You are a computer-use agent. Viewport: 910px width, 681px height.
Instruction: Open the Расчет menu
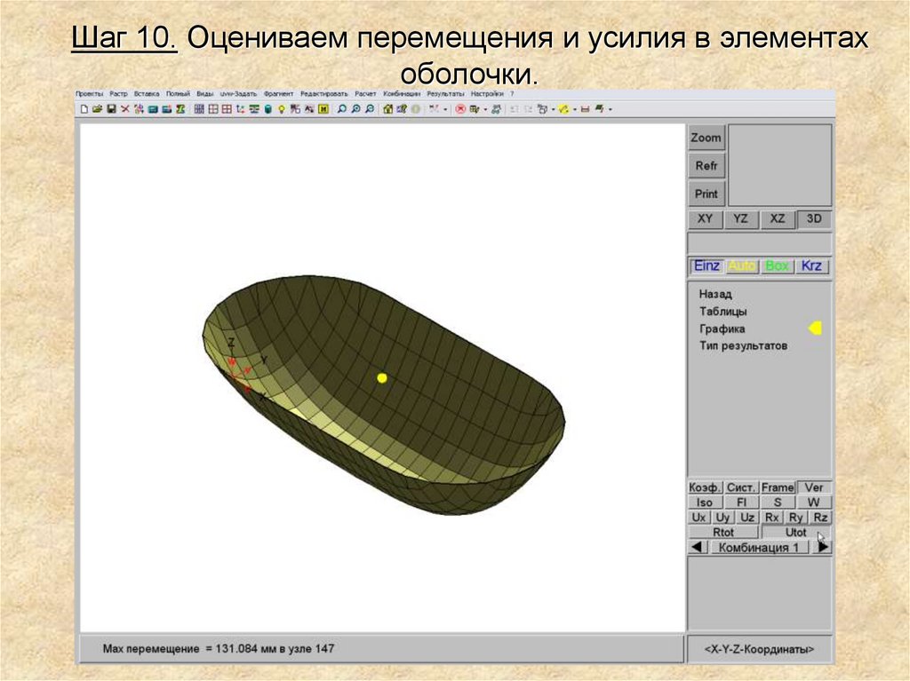[365, 93]
